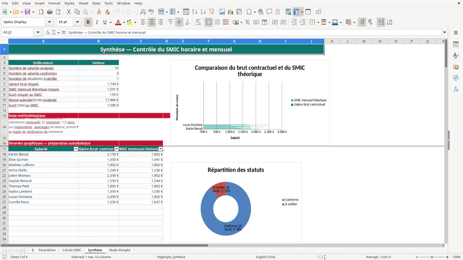This screenshot has height=260, width=463.
Task: Click the 100% zoom level
Action: 456,257
